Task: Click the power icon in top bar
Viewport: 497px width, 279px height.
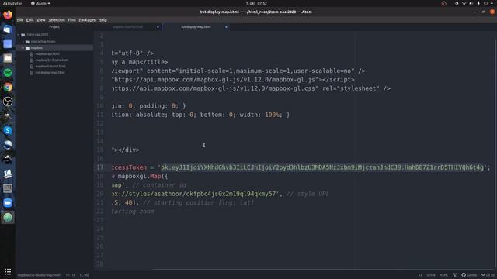Action: [485, 3]
